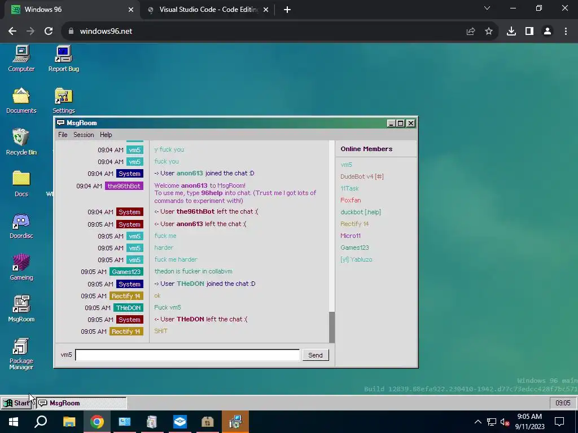Open the Computer desktop icon

21,59
